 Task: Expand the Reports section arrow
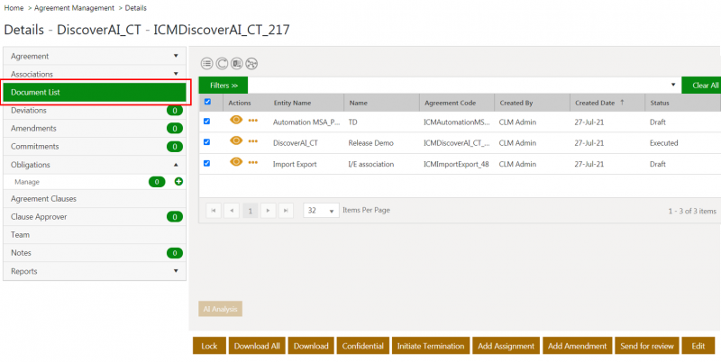[x=176, y=271]
